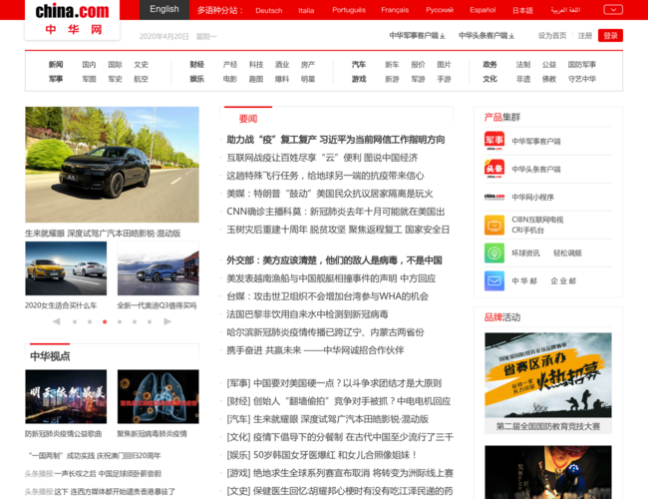648x499 pixels.
Task: Open the 2020女生适合买什么车 car thumbnail
Action: coord(66,268)
